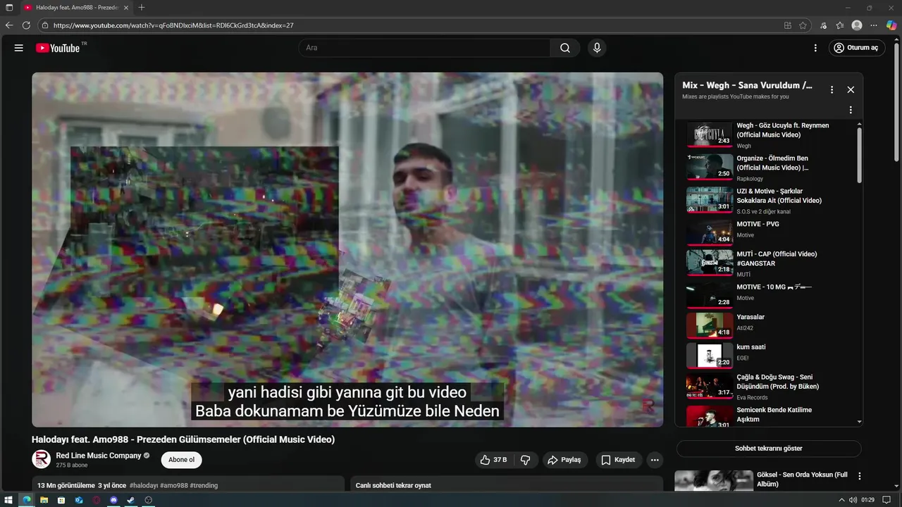Screen dimensions: 902x507
Task: Open the Windows Start menu
Action: [9, 500]
